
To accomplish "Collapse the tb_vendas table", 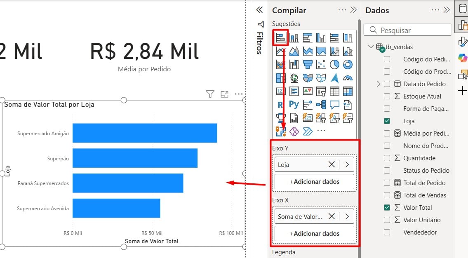I will [371, 47].
